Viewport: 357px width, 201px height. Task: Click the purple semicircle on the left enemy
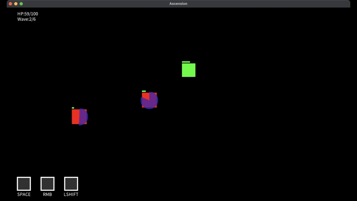(x=83, y=117)
